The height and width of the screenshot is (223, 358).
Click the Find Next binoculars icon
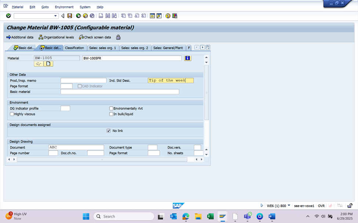tap(114, 16)
